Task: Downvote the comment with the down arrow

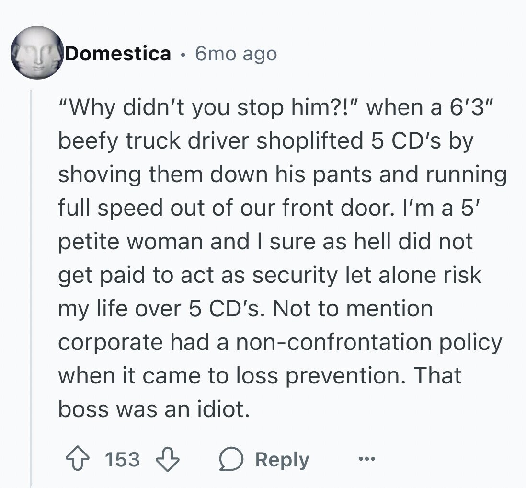Action: point(167,458)
